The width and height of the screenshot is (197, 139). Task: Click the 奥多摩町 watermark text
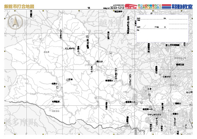pyautogui.click(x=21, y=123)
